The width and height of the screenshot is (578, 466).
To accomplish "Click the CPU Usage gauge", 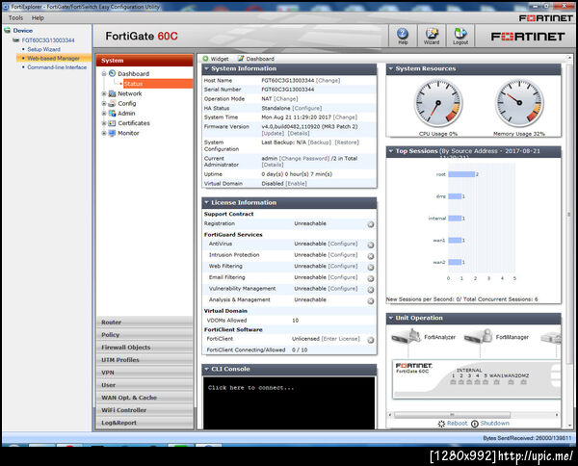I will (x=438, y=103).
